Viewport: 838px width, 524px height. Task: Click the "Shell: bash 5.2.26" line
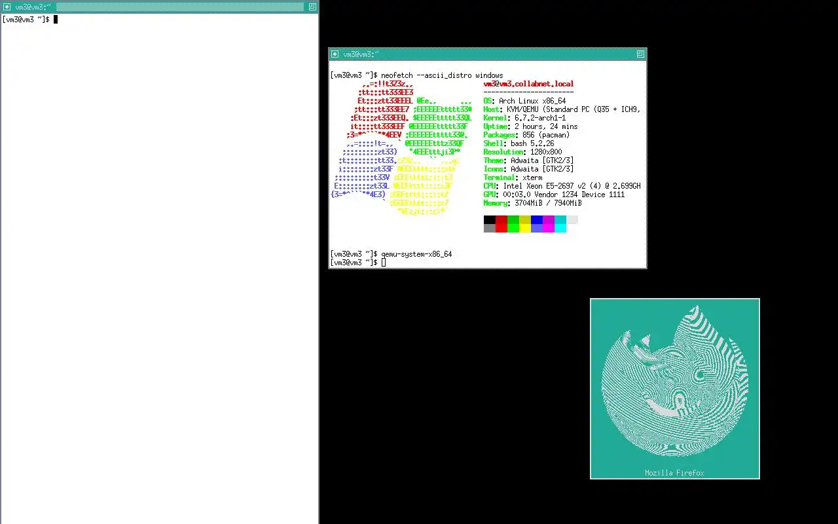(519, 143)
